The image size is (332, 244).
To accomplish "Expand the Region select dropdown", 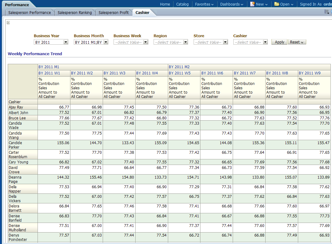I will pyautogui.click(x=186, y=42).
